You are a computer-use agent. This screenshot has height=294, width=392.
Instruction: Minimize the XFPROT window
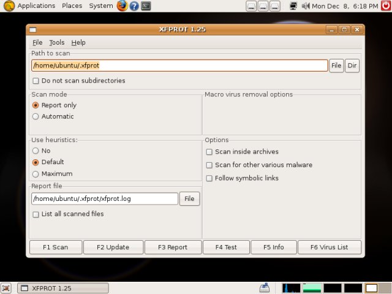pos(331,30)
